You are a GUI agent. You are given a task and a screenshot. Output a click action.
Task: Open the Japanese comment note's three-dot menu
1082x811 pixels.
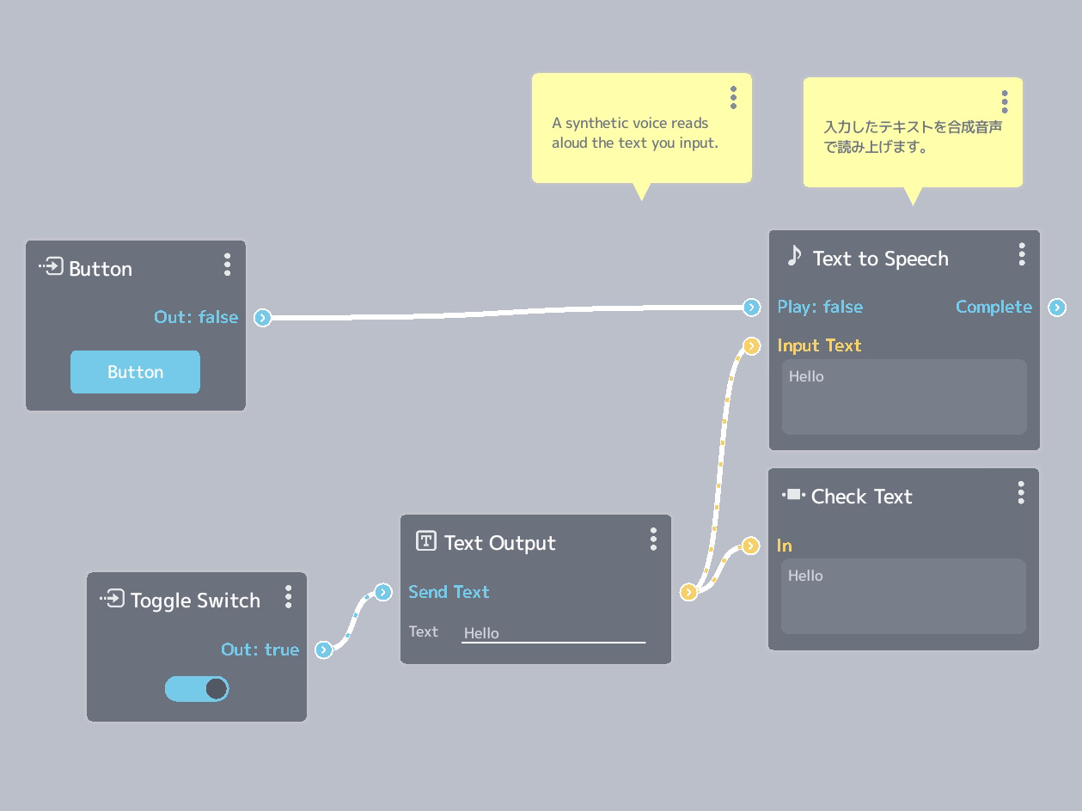click(1004, 101)
